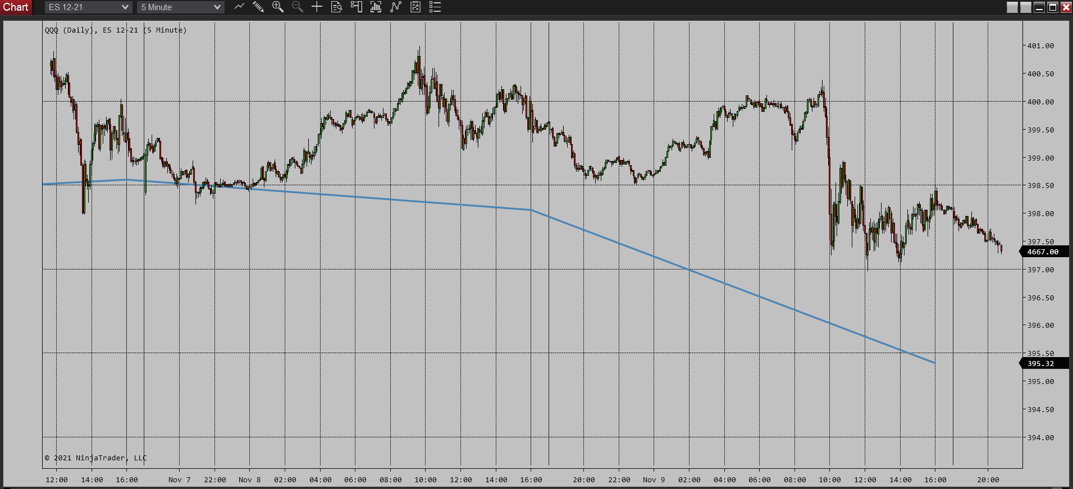The image size is (1073, 489).
Task: Toggle the Chart Trader panel icon
Action: (x=356, y=7)
